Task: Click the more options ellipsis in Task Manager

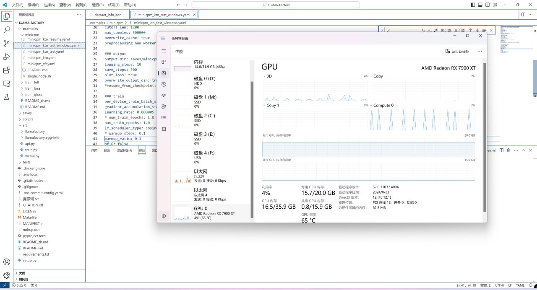Action: pyautogui.click(x=480, y=51)
